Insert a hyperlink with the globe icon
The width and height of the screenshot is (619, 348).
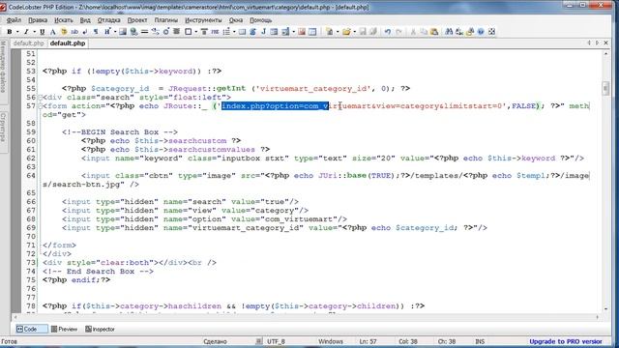pos(133,32)
